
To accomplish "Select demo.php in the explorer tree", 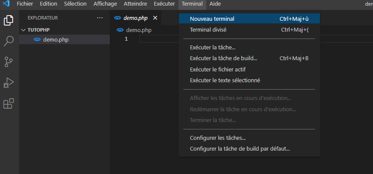I will [55, 39].
